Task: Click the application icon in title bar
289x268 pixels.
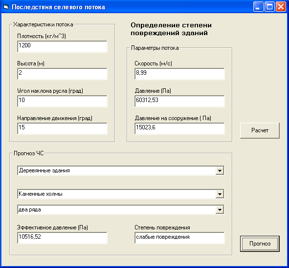Action: coord(6,7)
